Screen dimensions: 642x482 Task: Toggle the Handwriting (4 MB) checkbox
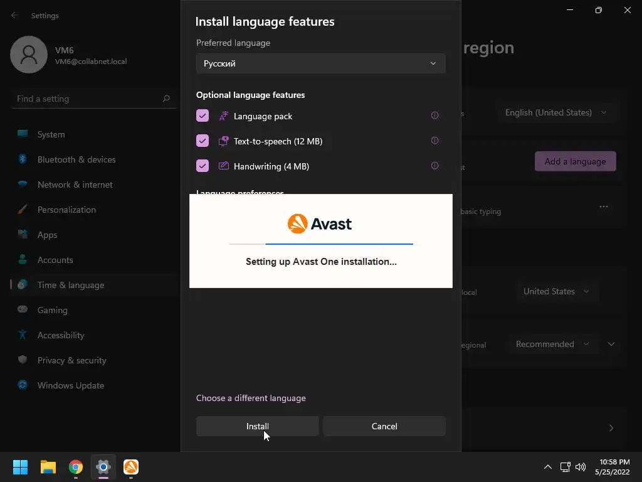[203, 166]
